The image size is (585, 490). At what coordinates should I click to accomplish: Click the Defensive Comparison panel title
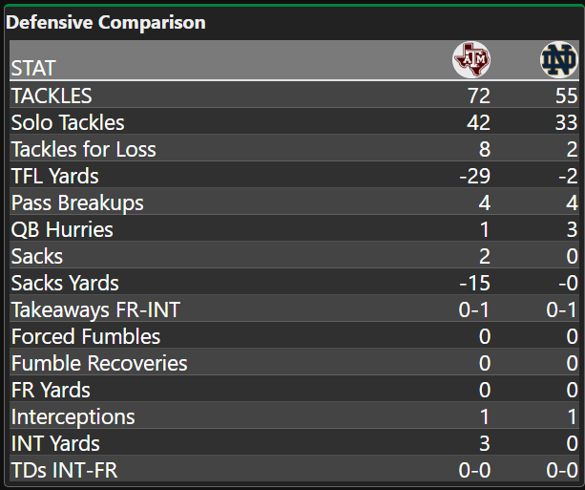106,22
